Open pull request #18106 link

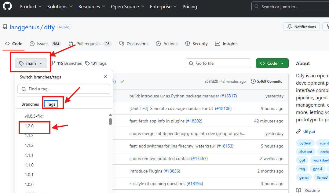223,108
